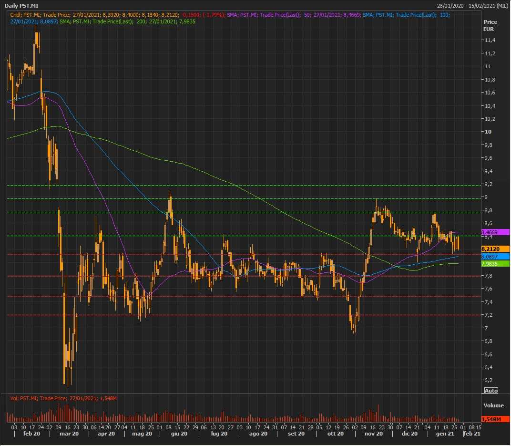Click the Price EUR axis header
The width and height of the screenshot is (511, 446).
[x=490, y=25]
